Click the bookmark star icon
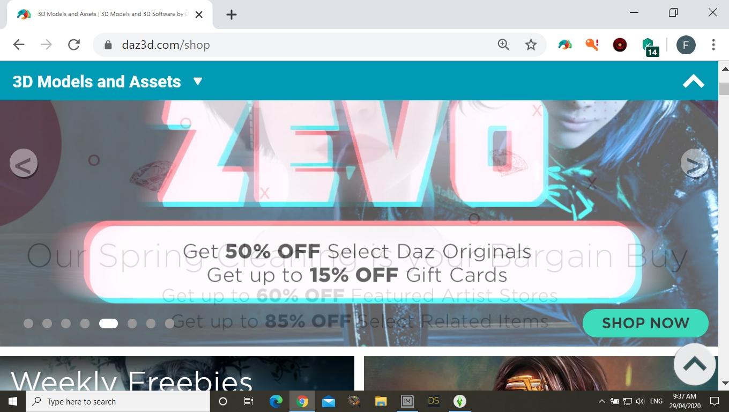The width and height of the screenshot is (729, 412). click(531, 45)
